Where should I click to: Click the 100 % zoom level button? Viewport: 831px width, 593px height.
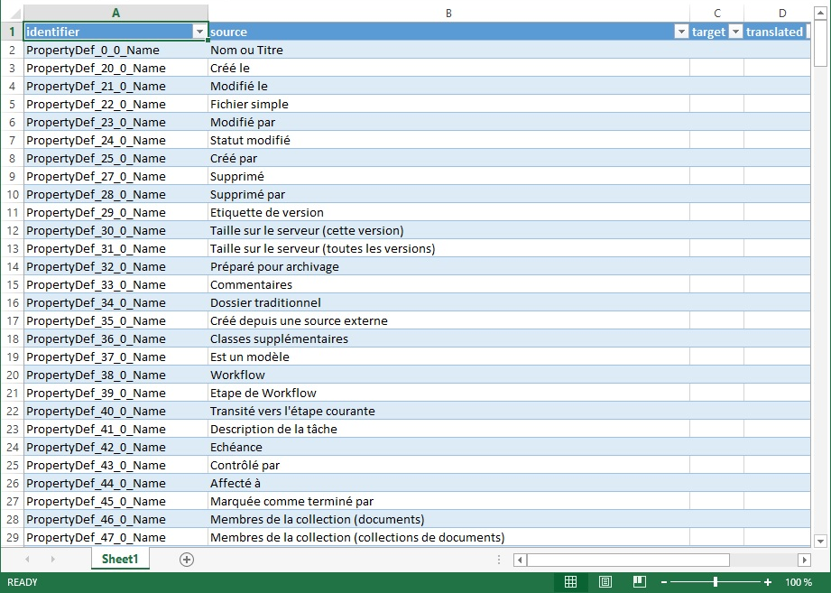(798, 582)
